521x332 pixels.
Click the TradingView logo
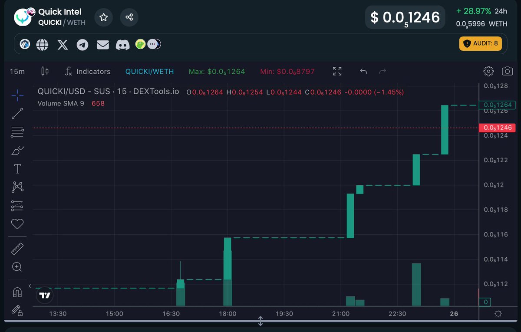click(45, 296)
